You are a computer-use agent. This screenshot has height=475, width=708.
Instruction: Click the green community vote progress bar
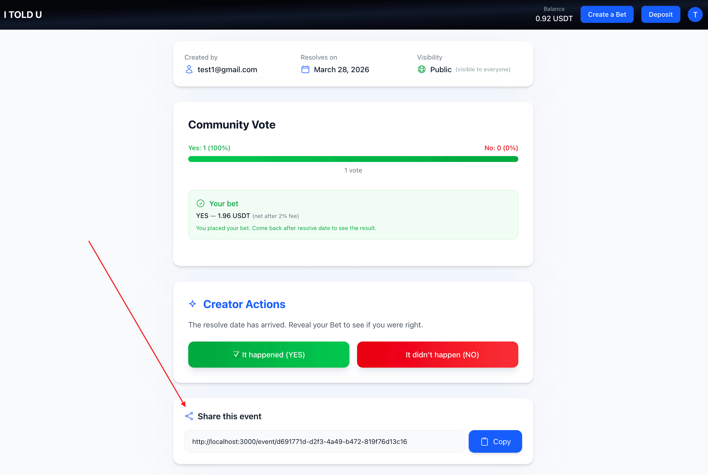(x=353, y=159)
